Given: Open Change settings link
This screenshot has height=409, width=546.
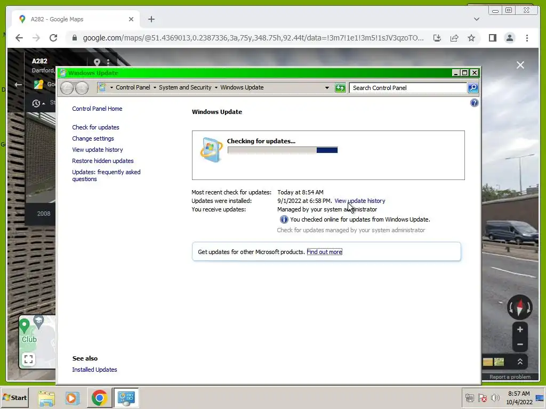Looking at the screenshot, I should click(x=93, y=138).
